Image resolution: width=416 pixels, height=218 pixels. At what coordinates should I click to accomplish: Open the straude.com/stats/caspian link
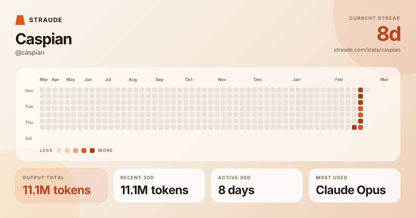[x=367, y=50]
